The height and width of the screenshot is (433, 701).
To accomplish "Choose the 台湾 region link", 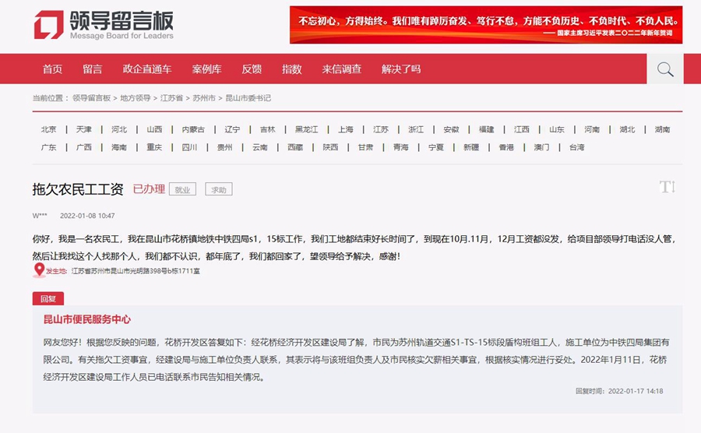I will 576,147.
